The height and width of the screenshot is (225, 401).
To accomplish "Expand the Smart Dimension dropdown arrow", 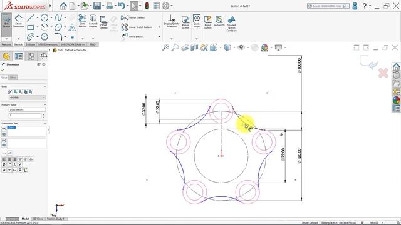I will pyautogui.click(x=18, y=39).
